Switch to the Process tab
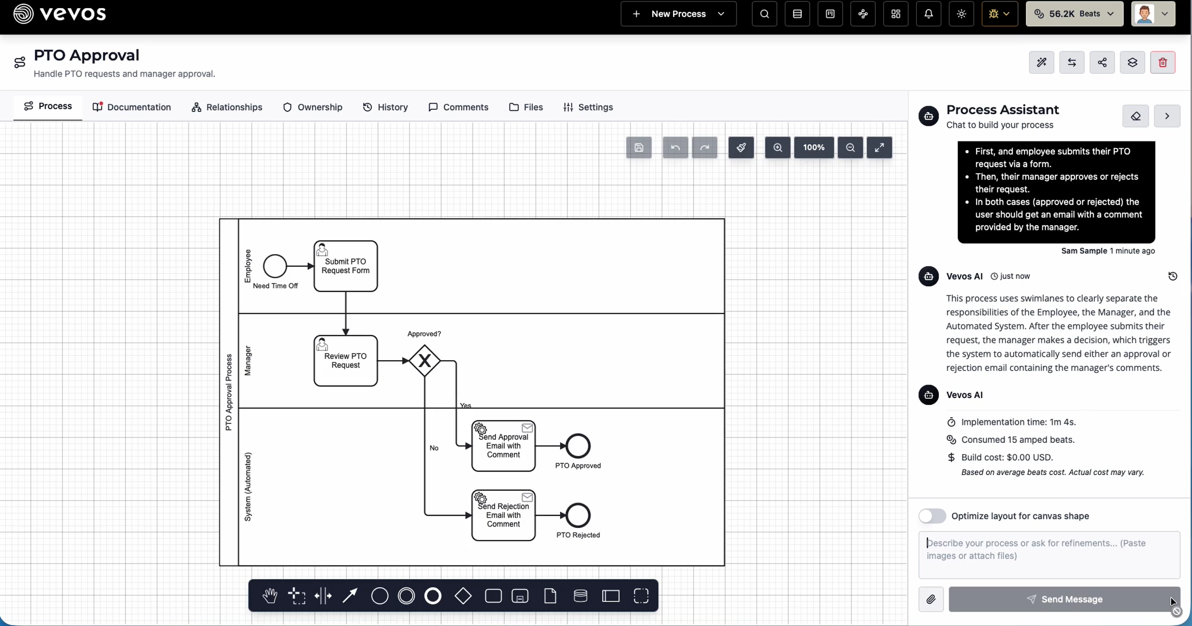 tap(48, 106)
